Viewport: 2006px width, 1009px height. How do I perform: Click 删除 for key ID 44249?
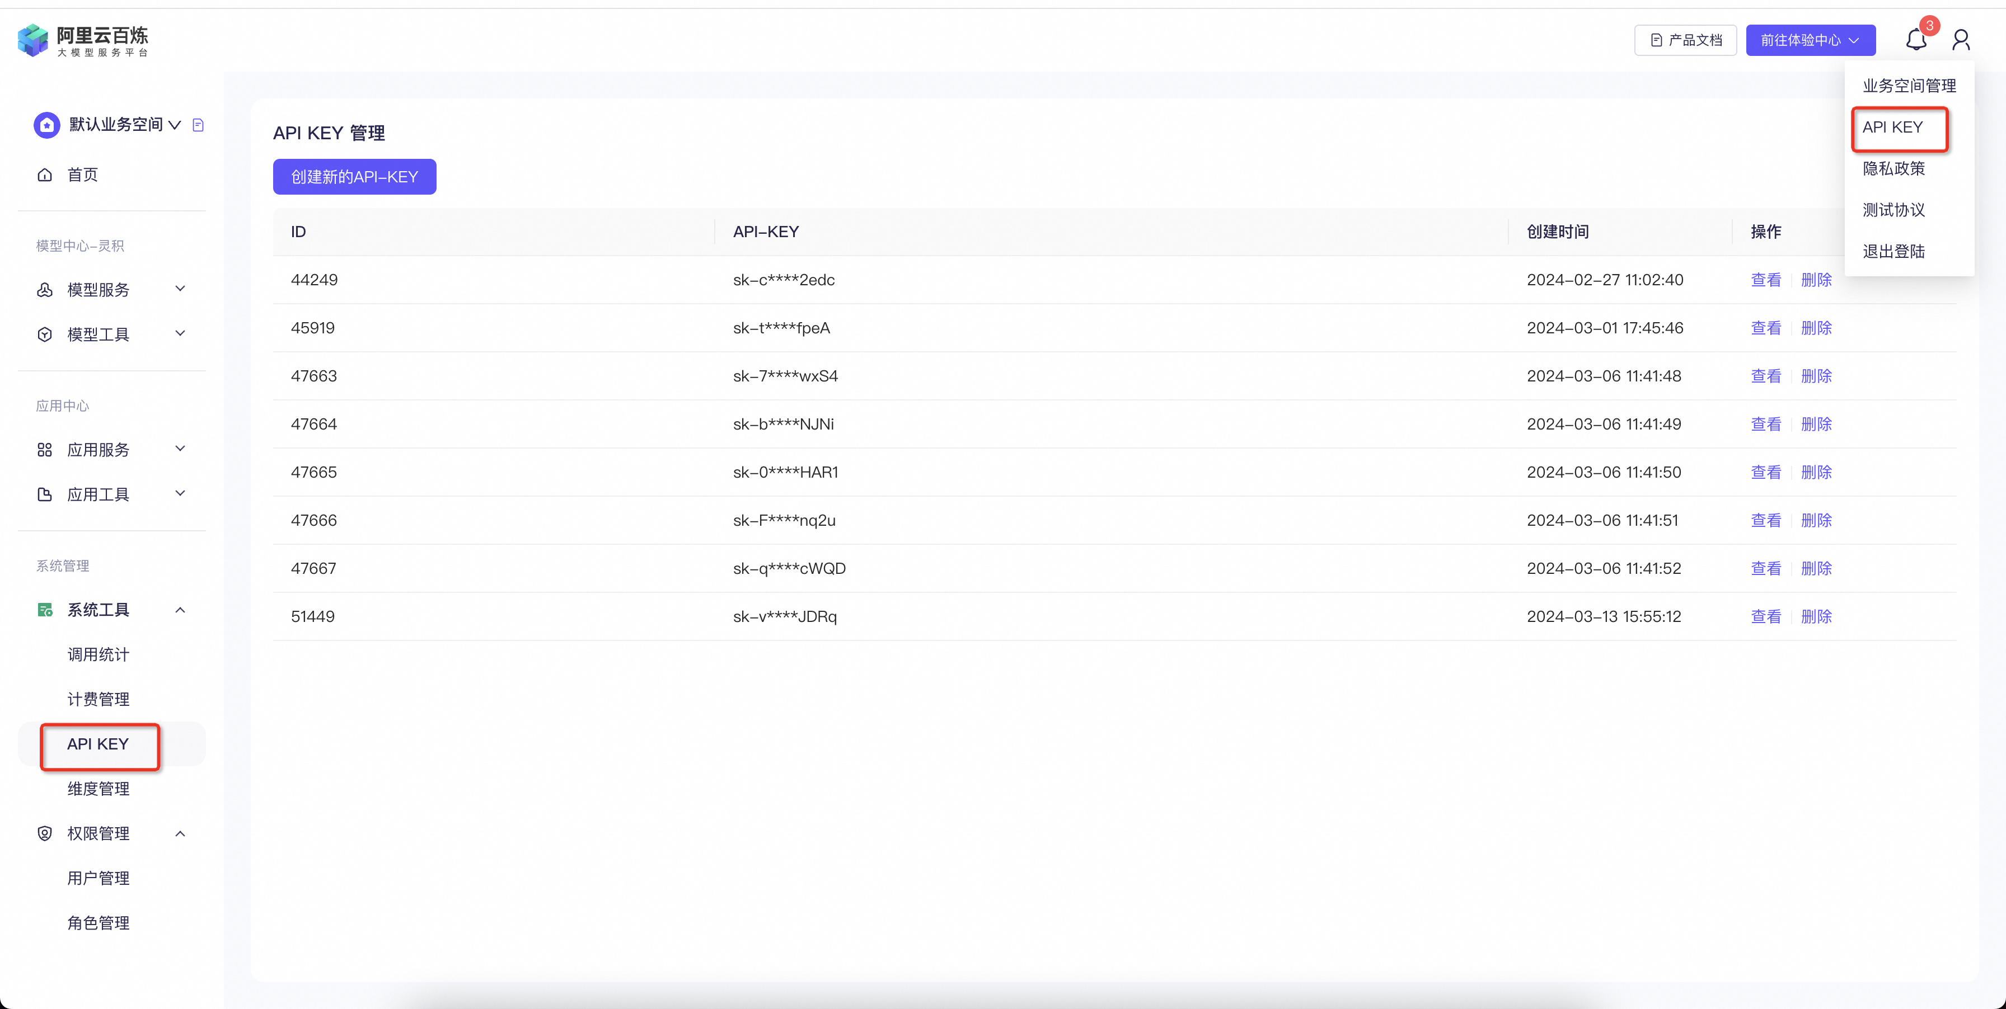point(1816,279)
